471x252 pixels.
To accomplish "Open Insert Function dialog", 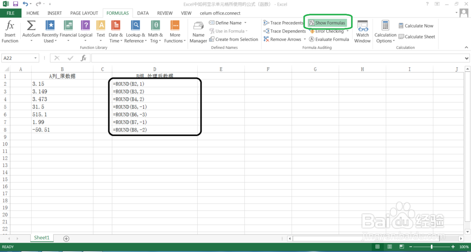I will pyautogui.click(x=10, y=32).
